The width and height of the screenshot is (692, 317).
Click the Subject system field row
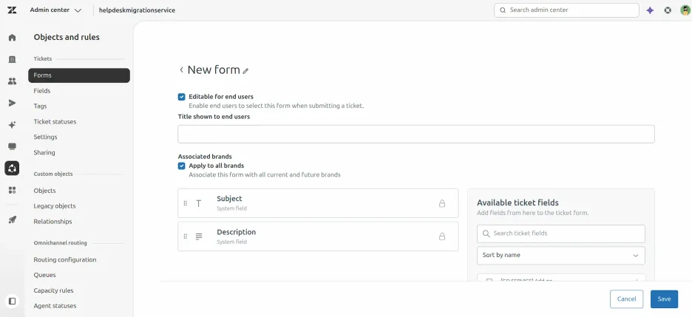click(318, 203)
